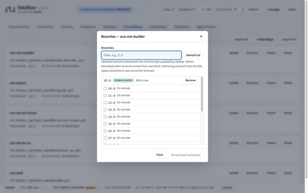Image resolution: width=308 pixels, height=193 pixels.
Task: Click "On remote" in the 13.0 row
Action: (x=124, y=109)
